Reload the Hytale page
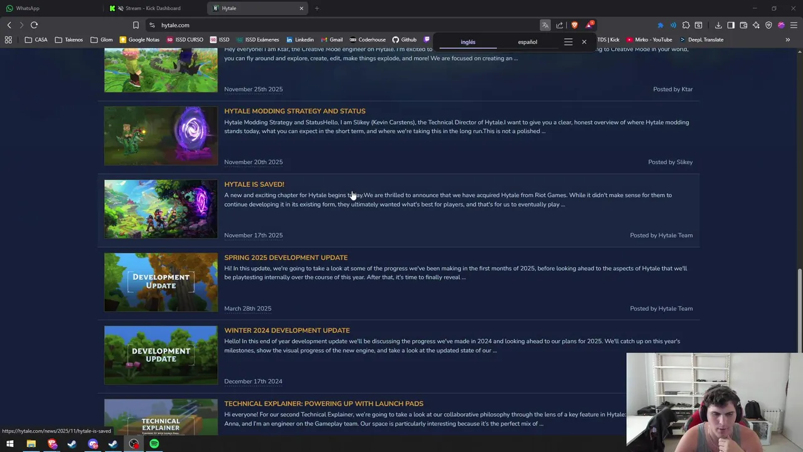 click(34, 25)
